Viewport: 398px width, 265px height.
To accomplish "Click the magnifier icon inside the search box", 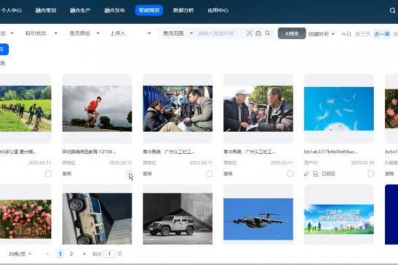I will pyautogui.click(x=268, y=33).
